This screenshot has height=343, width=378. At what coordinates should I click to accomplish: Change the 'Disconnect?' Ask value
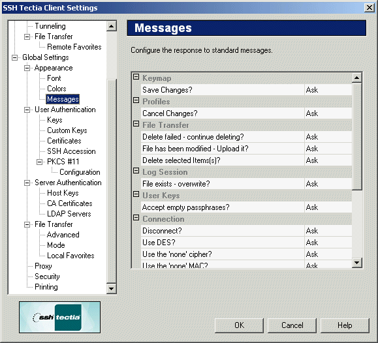(x=328, y=231)
